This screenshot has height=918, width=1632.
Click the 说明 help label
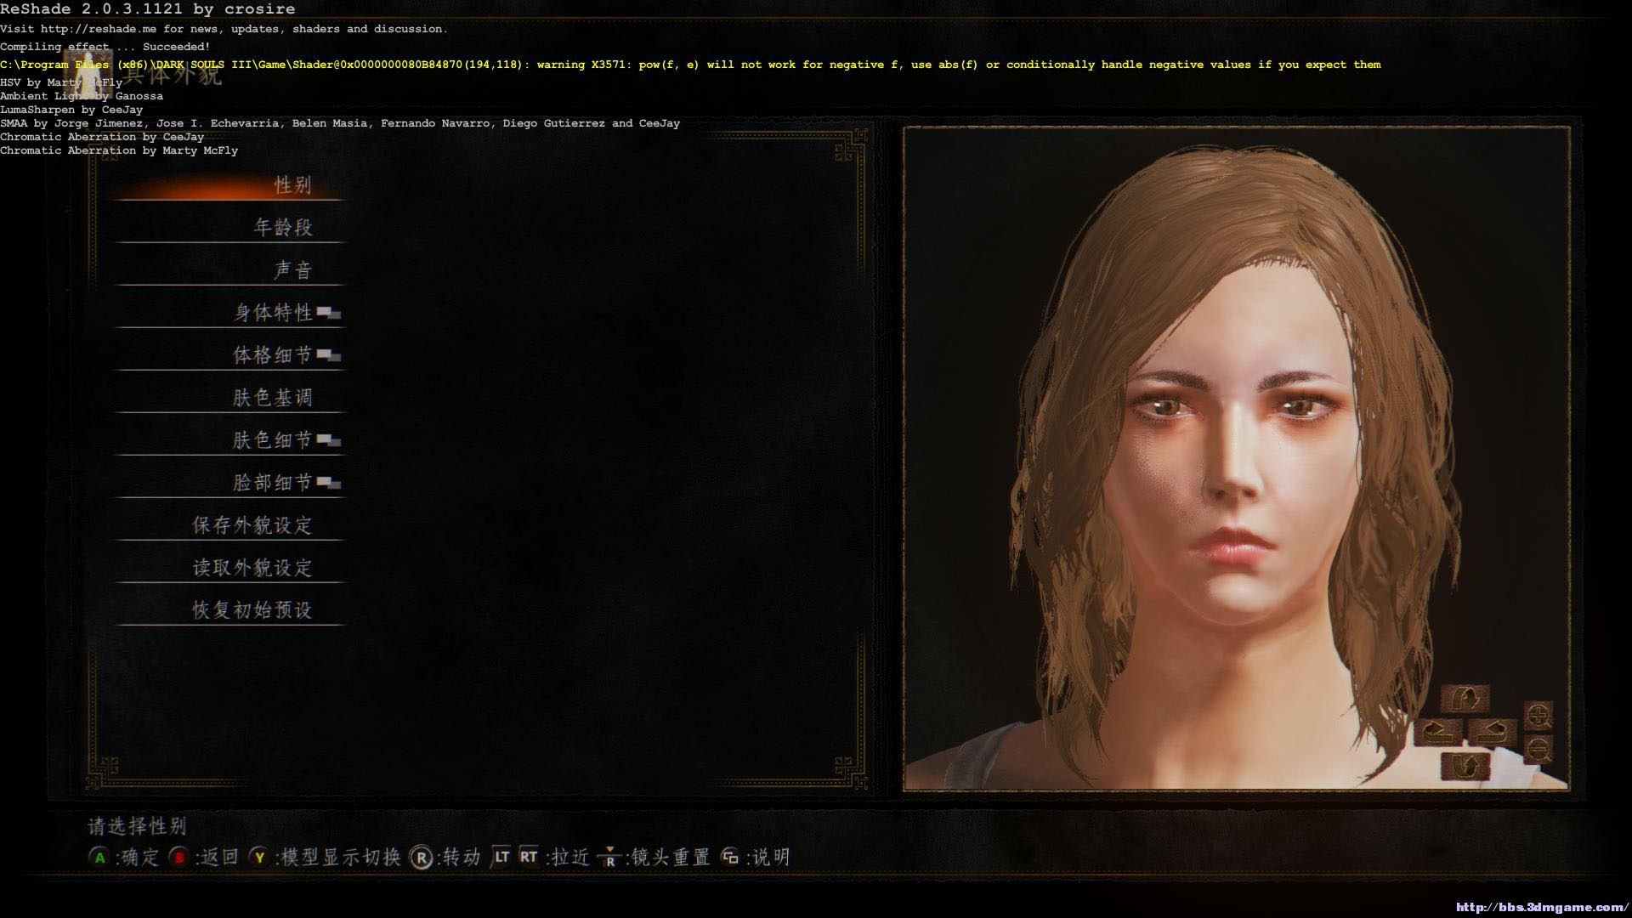click(771, 857)
